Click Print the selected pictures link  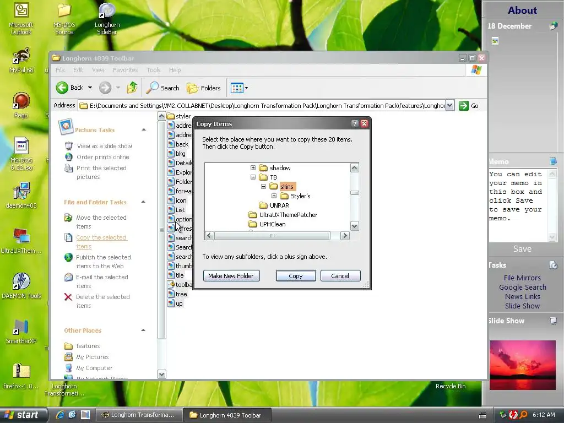101,172
